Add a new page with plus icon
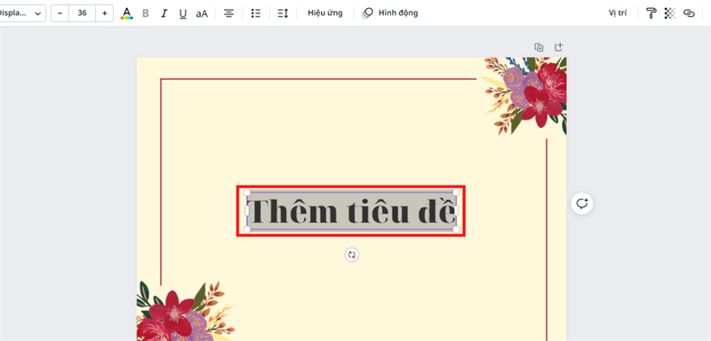This screenshot has width=711, height=341. (x=559, y=47)
